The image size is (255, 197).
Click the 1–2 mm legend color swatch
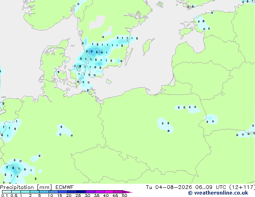(25, 192)
